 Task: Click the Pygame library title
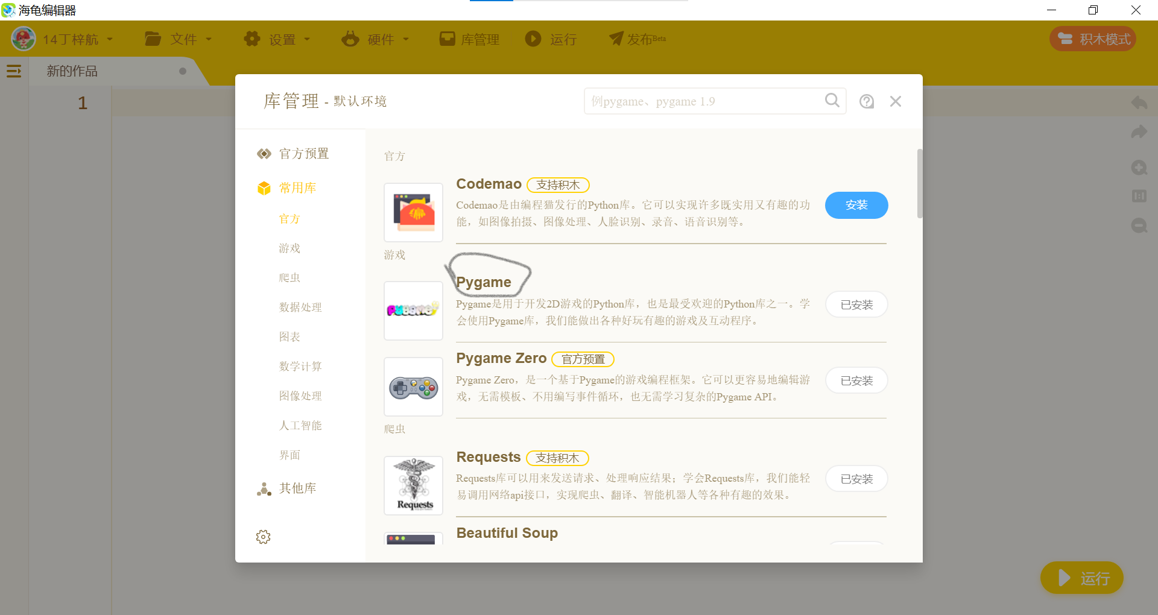pos(484,282)
